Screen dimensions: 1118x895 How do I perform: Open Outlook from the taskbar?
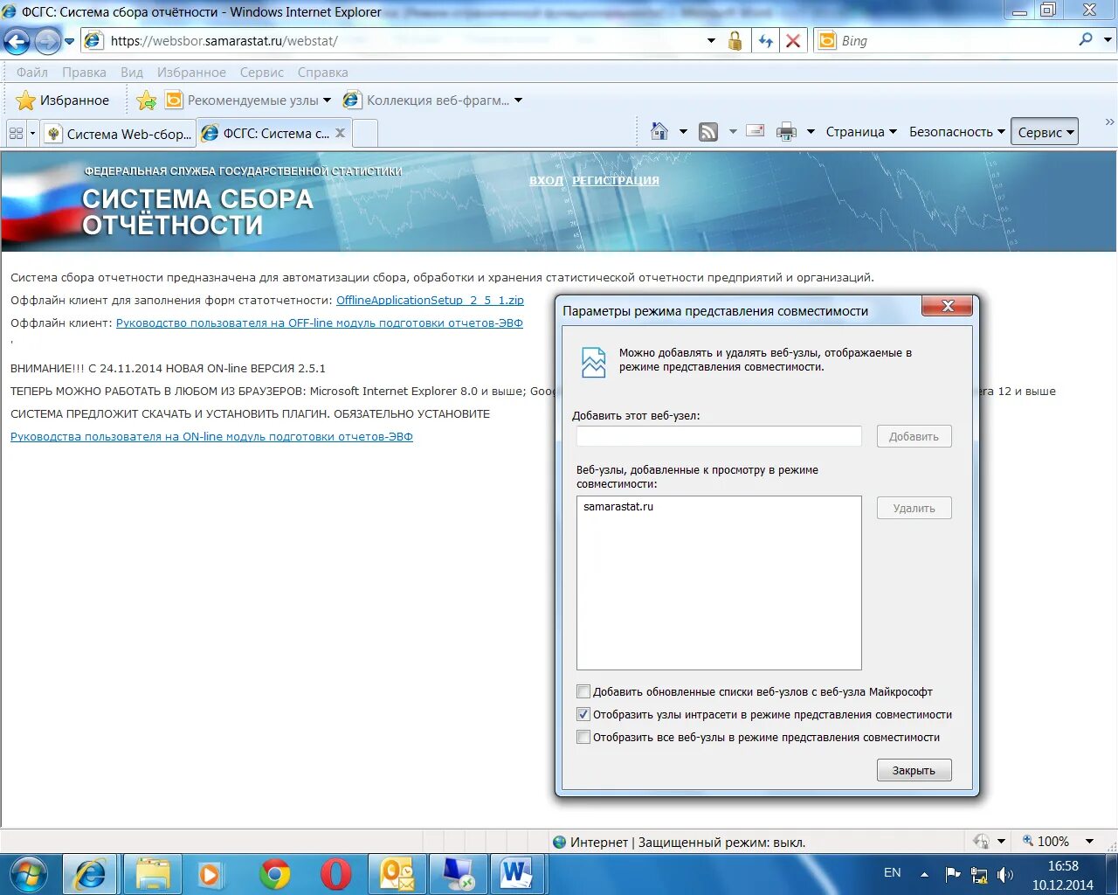tap(397, 874)
